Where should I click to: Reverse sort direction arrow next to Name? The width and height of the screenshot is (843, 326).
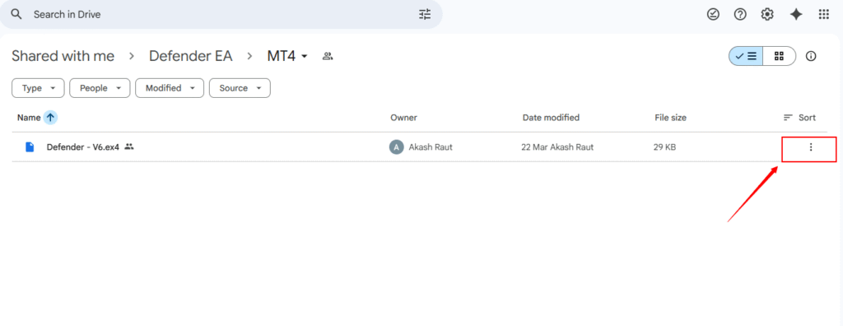pyautogui.click(x=50, y=117)
